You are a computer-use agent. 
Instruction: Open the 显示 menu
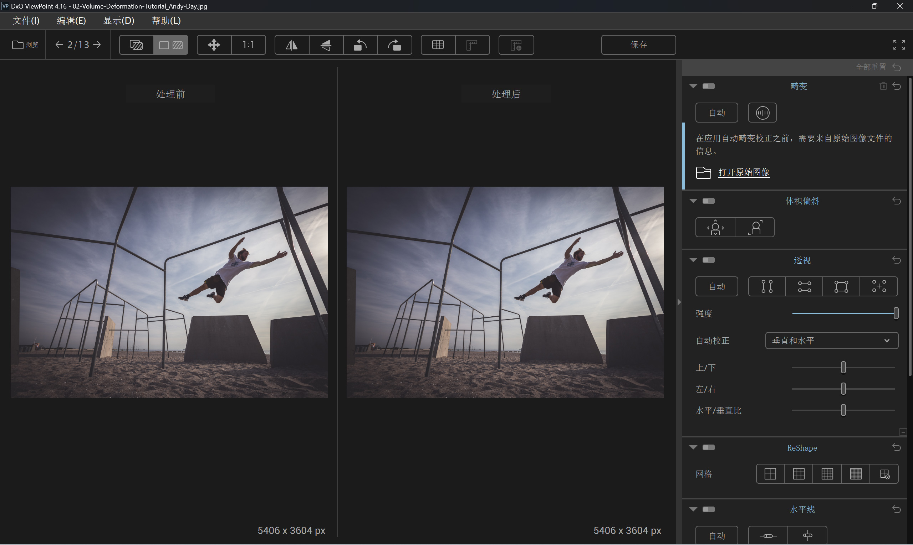(118, 21)
